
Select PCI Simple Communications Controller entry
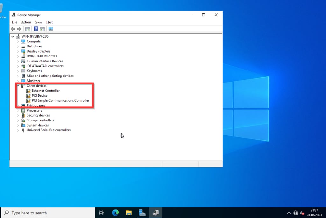tap(60, 101)
